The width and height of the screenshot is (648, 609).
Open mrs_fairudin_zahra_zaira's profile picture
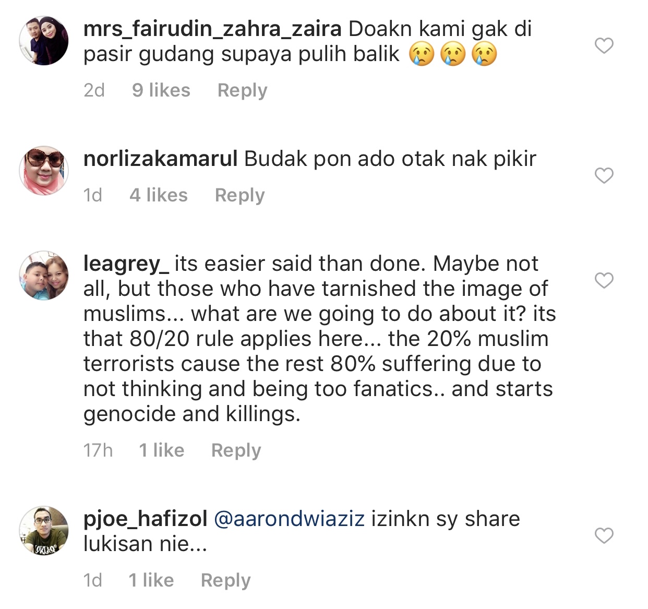(x=44, y=41)
